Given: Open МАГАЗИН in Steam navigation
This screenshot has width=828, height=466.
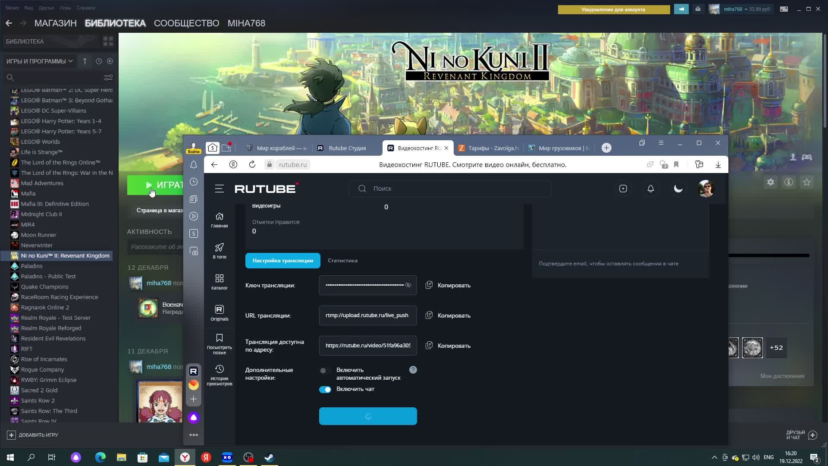Looking at the screenshot, I should [55, 23].
